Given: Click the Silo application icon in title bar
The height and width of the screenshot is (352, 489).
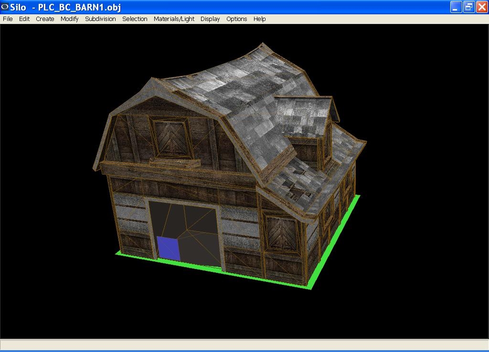Looking at the screenshot, I should point(5,7).
